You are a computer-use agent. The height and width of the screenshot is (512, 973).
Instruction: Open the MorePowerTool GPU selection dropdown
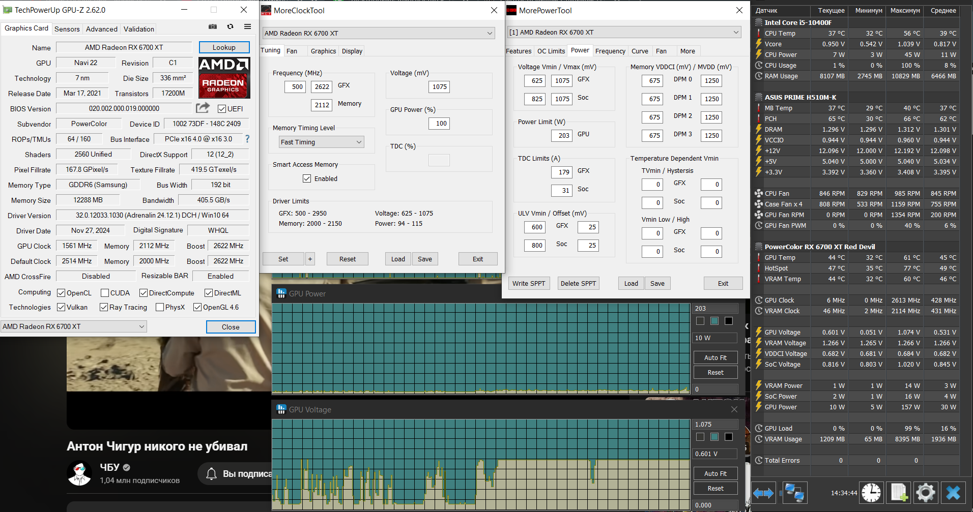624,32
